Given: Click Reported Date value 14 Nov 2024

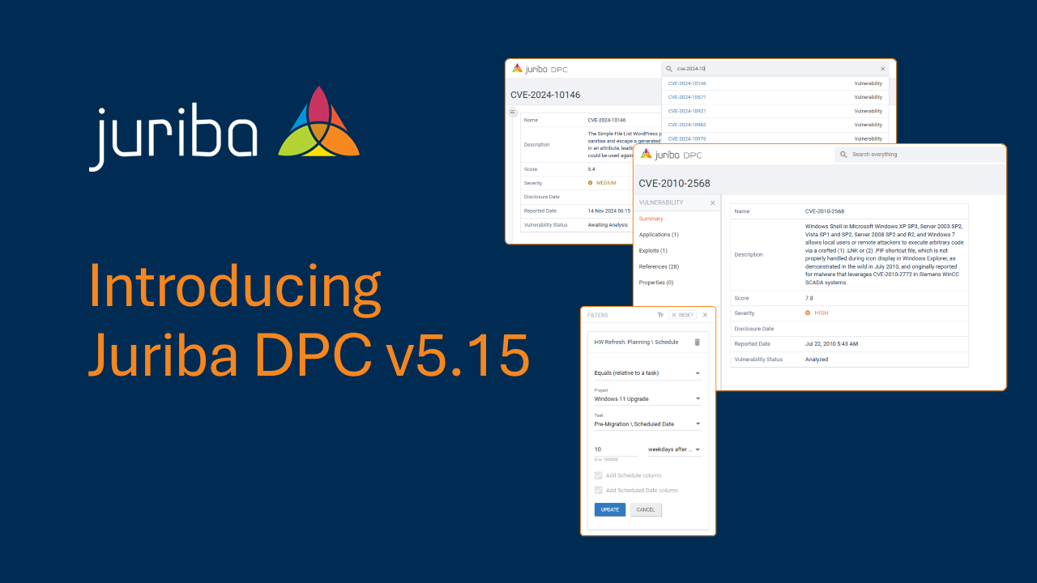Looking at the screenshot, I should [x=608, y=211].
